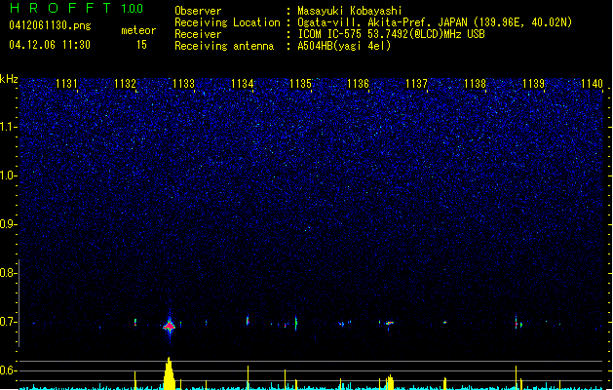Click the 1.0 kHz frequency axis label
Viewport: 613px width, 390px height.
click(x=9, y=175)
